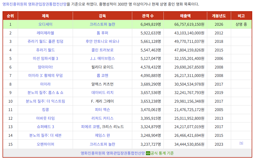
Task: Open director J.J. 에이브럼스 link
Action: tap(102, 59)
